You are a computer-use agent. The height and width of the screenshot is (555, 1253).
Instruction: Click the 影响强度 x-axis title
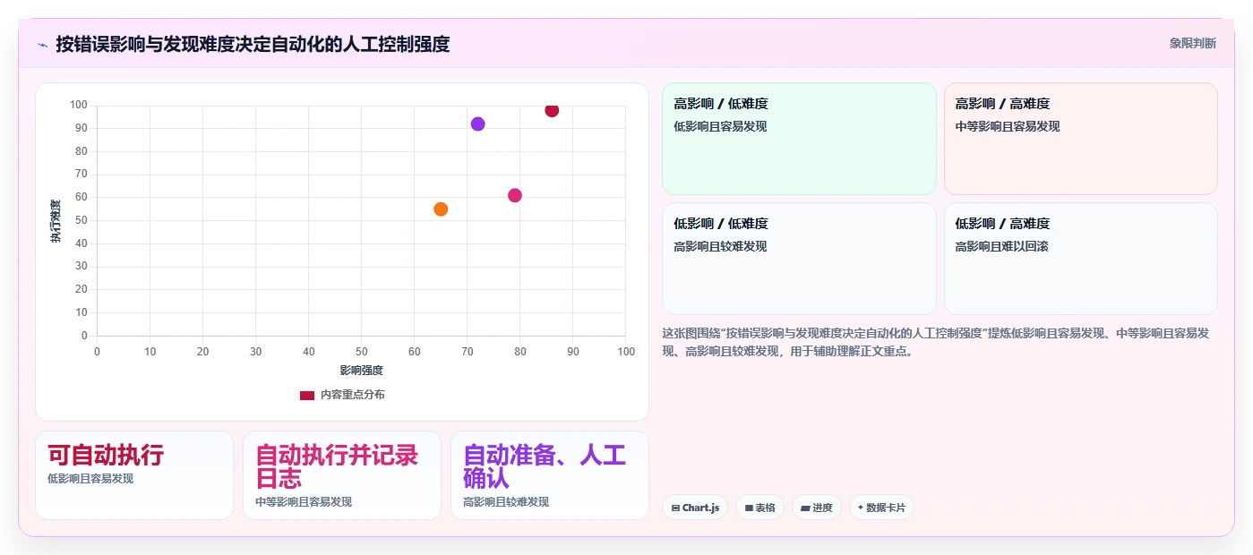362,371
